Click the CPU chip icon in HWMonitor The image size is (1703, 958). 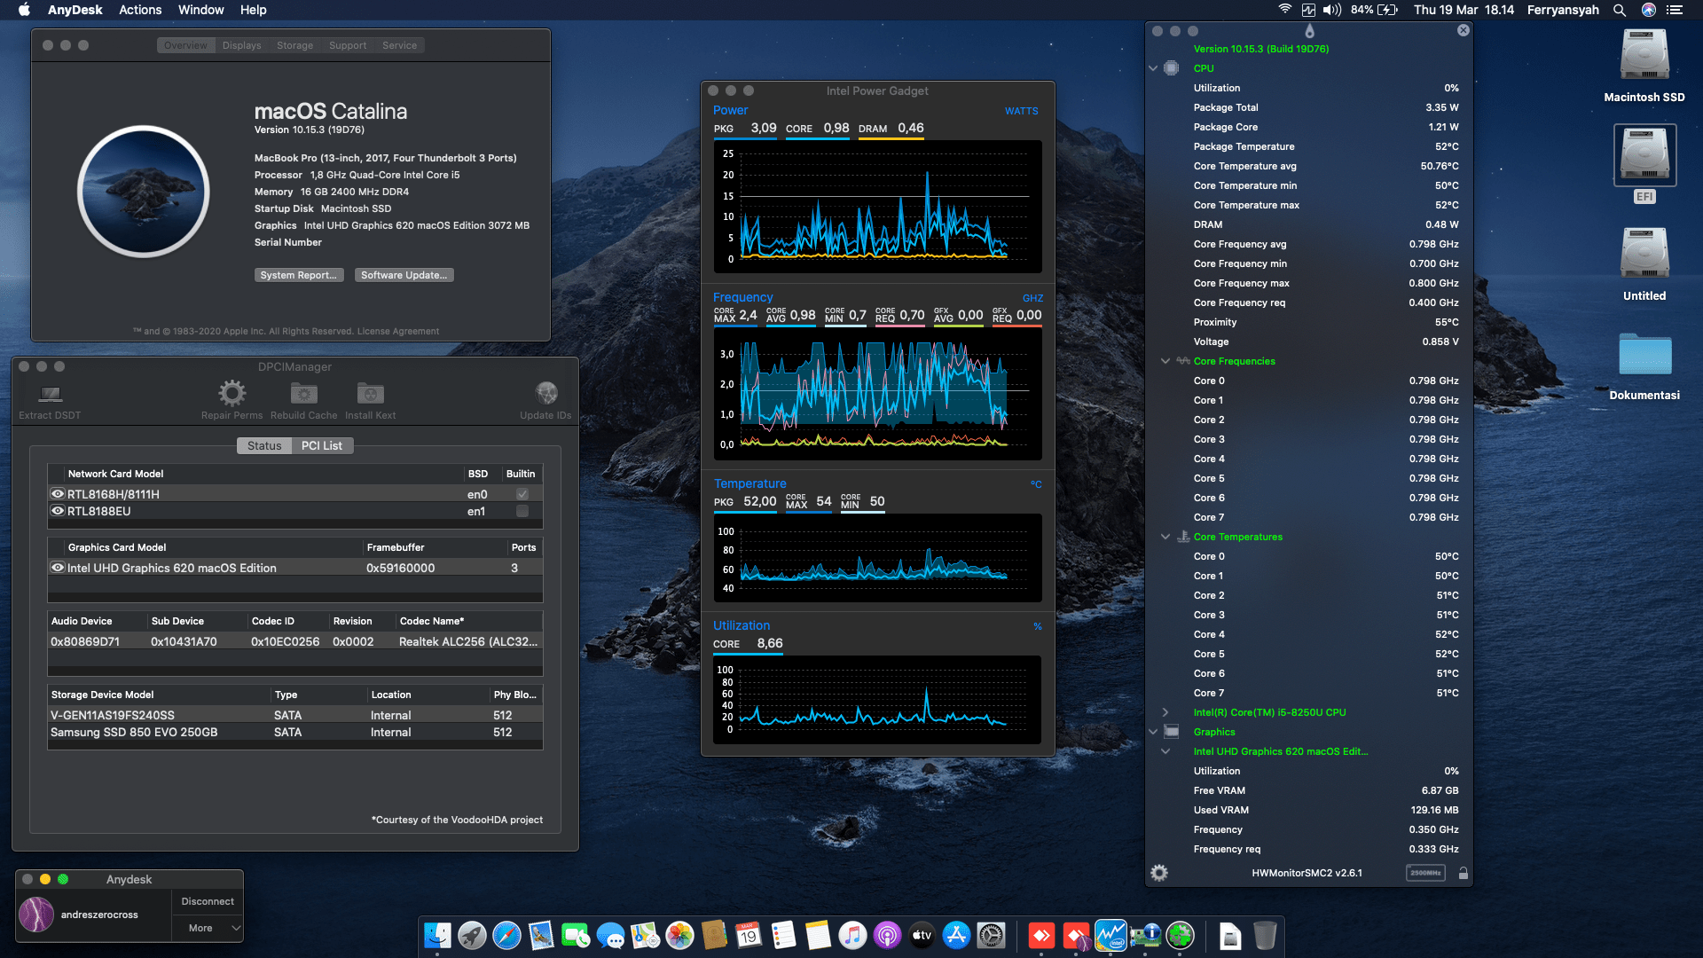[1171, 67]
